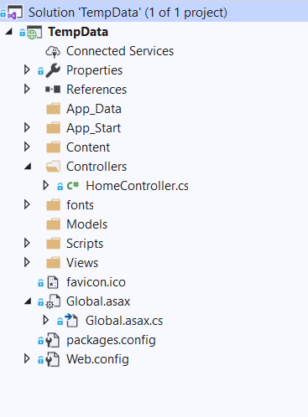The image size is (308, 417).
Task: Select the Models folder
Action: 86,224
